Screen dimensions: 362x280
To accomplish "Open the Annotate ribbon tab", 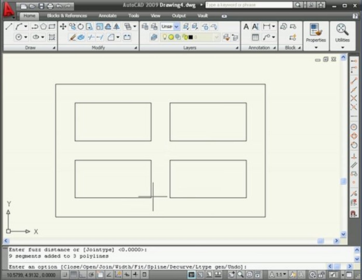I will pos(107,16).
